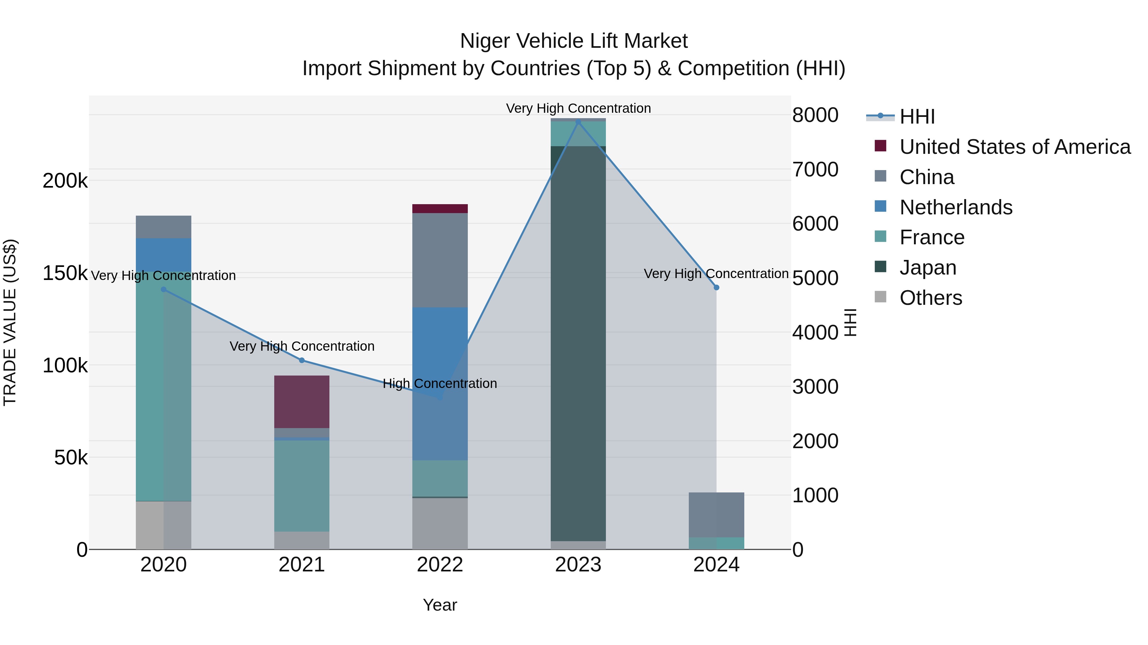Click 'Very High Concentration' label near 2021
Viewport: 1148px width, 645px height.
point(302,346)
